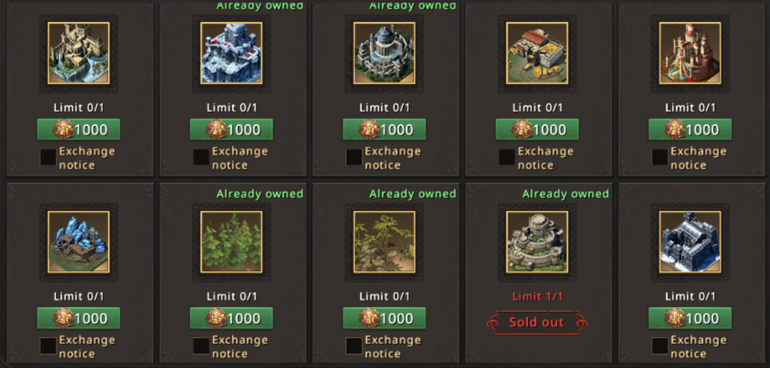The width and height of the screenshot is (770, 368).
Task: Select the domed grey palace icon
Action: (x=384, y=53)
